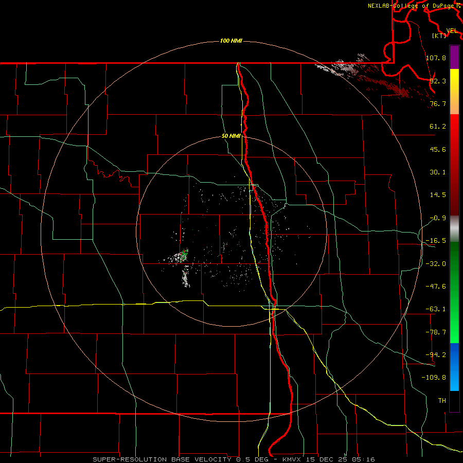This screenshot has width=463, height=463.
Task: Select the 45.6 velocity scale value
Action: click(438, 149)
